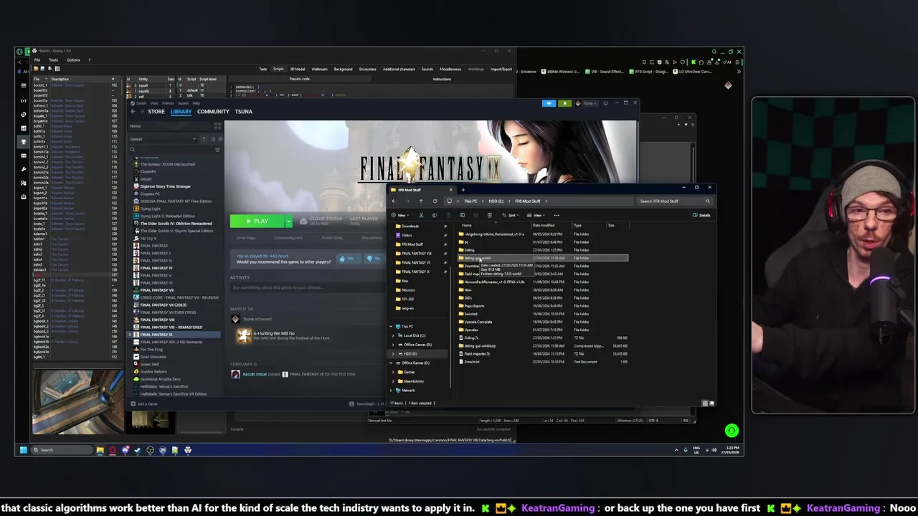Click Steam library filter options icon
Image resolution: width=918 pixels, height=516 pixels.
click(217, 150)
